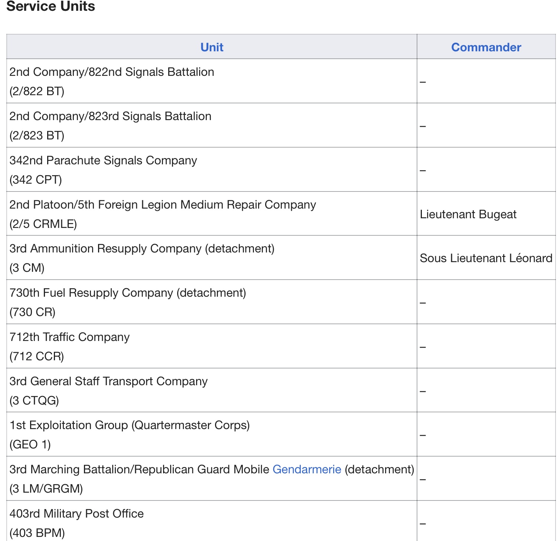Select '342nd Parachute Signals Company' text
The image size is (560, 541).
click(x=103, y=160)
